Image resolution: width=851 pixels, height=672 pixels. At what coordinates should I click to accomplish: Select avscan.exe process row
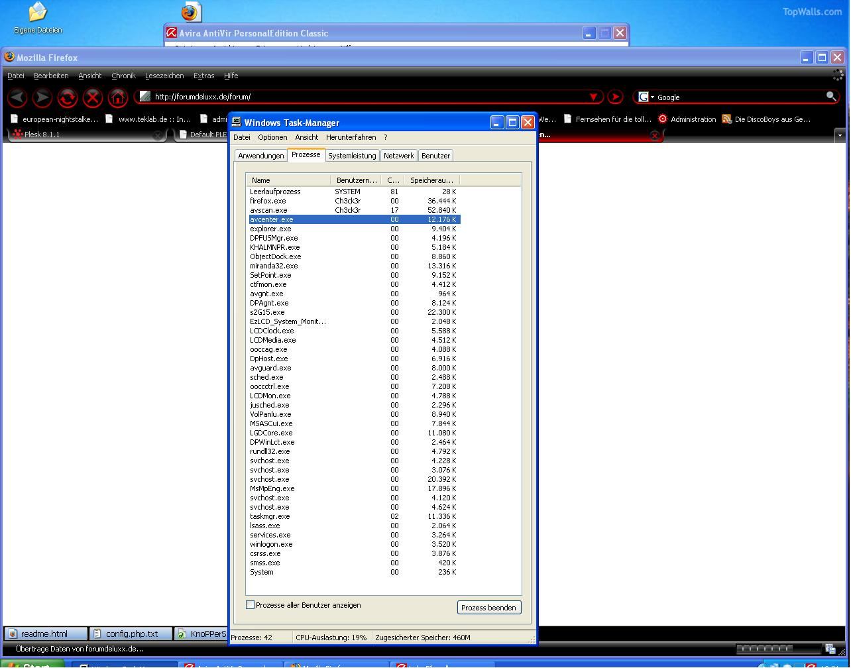[x=354, y=210]
